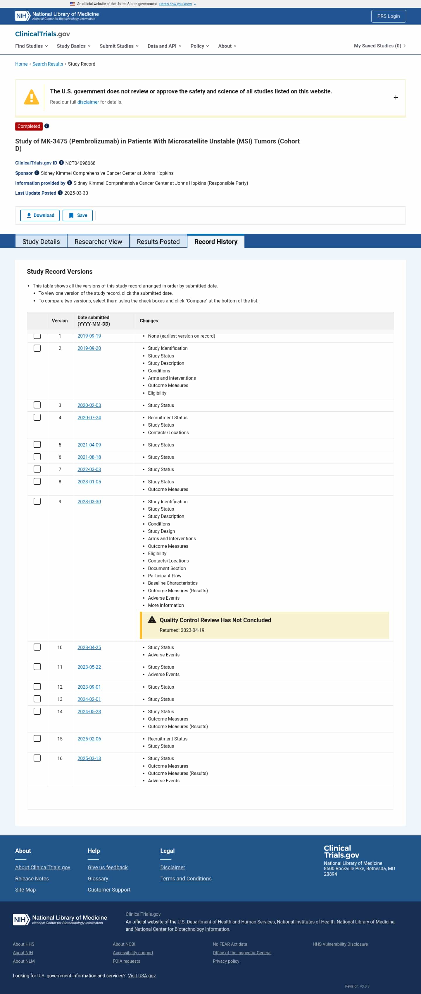Viewport: 421px width, 994px height.
Task: Open My Saved Studies link
Action: coord(380,46)
